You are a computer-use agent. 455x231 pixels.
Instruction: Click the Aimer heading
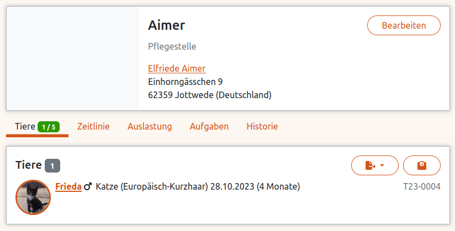(x=167, y=25)
